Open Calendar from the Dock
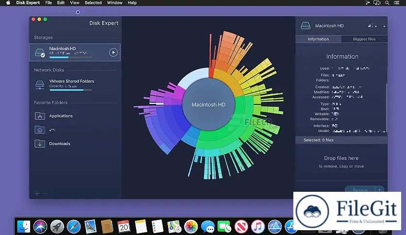Screen dimensions: 406x235 pyautogui.click(x=124, y=227)
